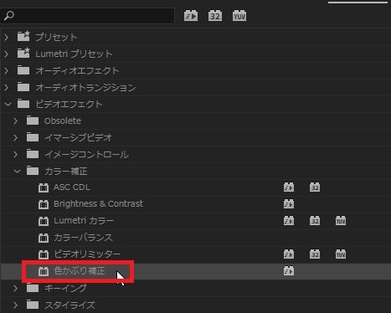Click YUV badge on ビデオリミッター row
Screen dimensions: 391x313
pyautogui.click(x=341, y=254)
